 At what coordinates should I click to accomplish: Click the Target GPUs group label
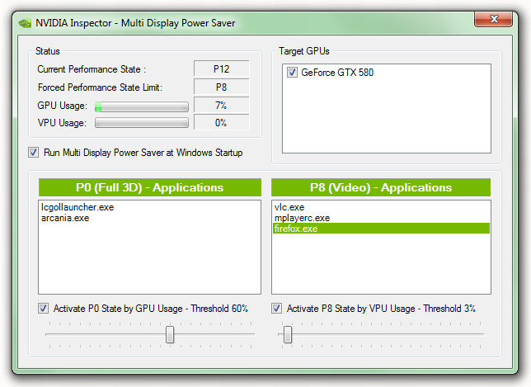click(x=303, y=51)
